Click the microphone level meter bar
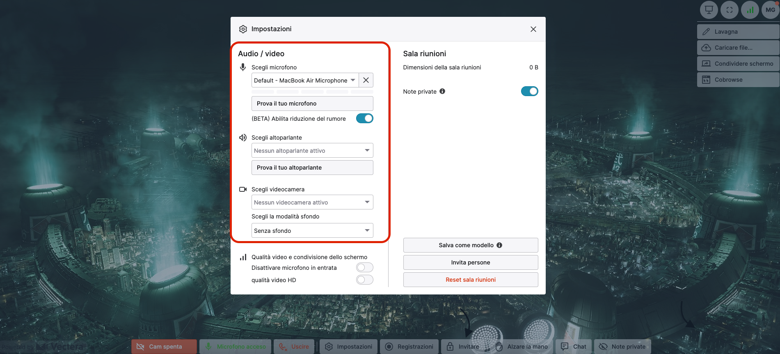The width and height of the screenshot is (780, 354). point(312,92)
